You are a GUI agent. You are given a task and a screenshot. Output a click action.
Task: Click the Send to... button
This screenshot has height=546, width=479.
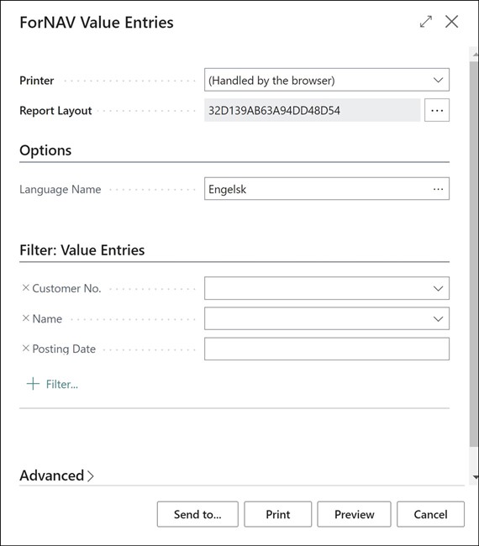click(x=197, y=514)
